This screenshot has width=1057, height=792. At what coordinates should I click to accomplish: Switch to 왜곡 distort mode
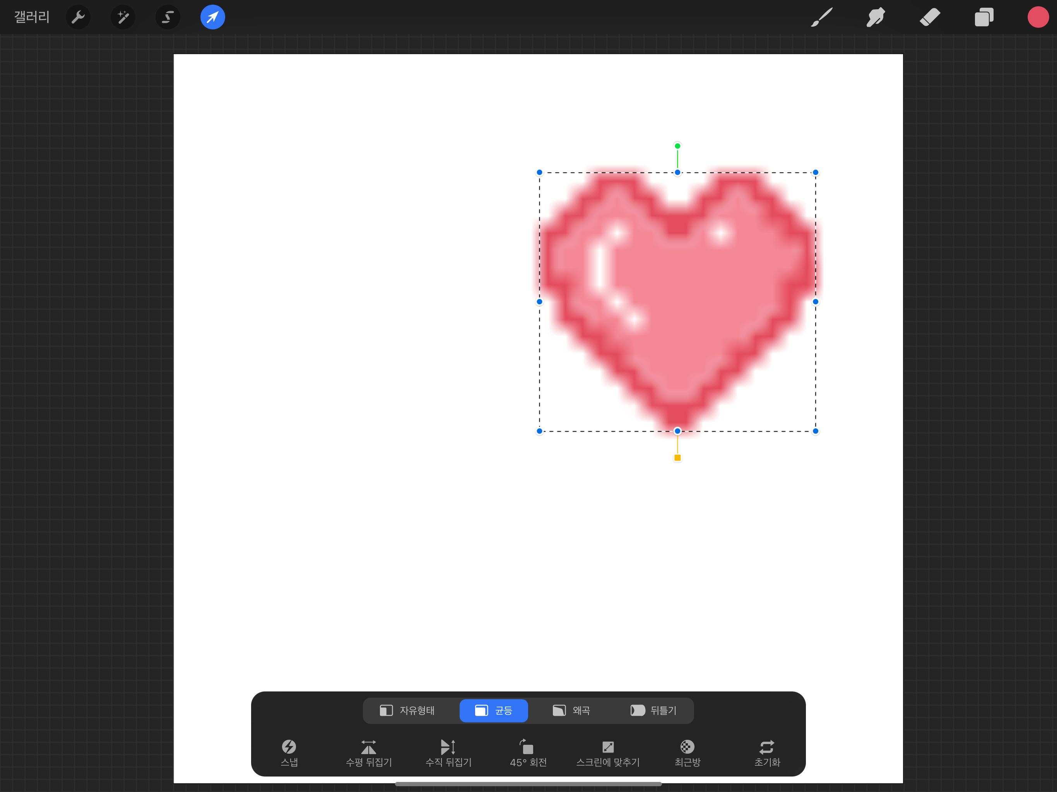571,710
